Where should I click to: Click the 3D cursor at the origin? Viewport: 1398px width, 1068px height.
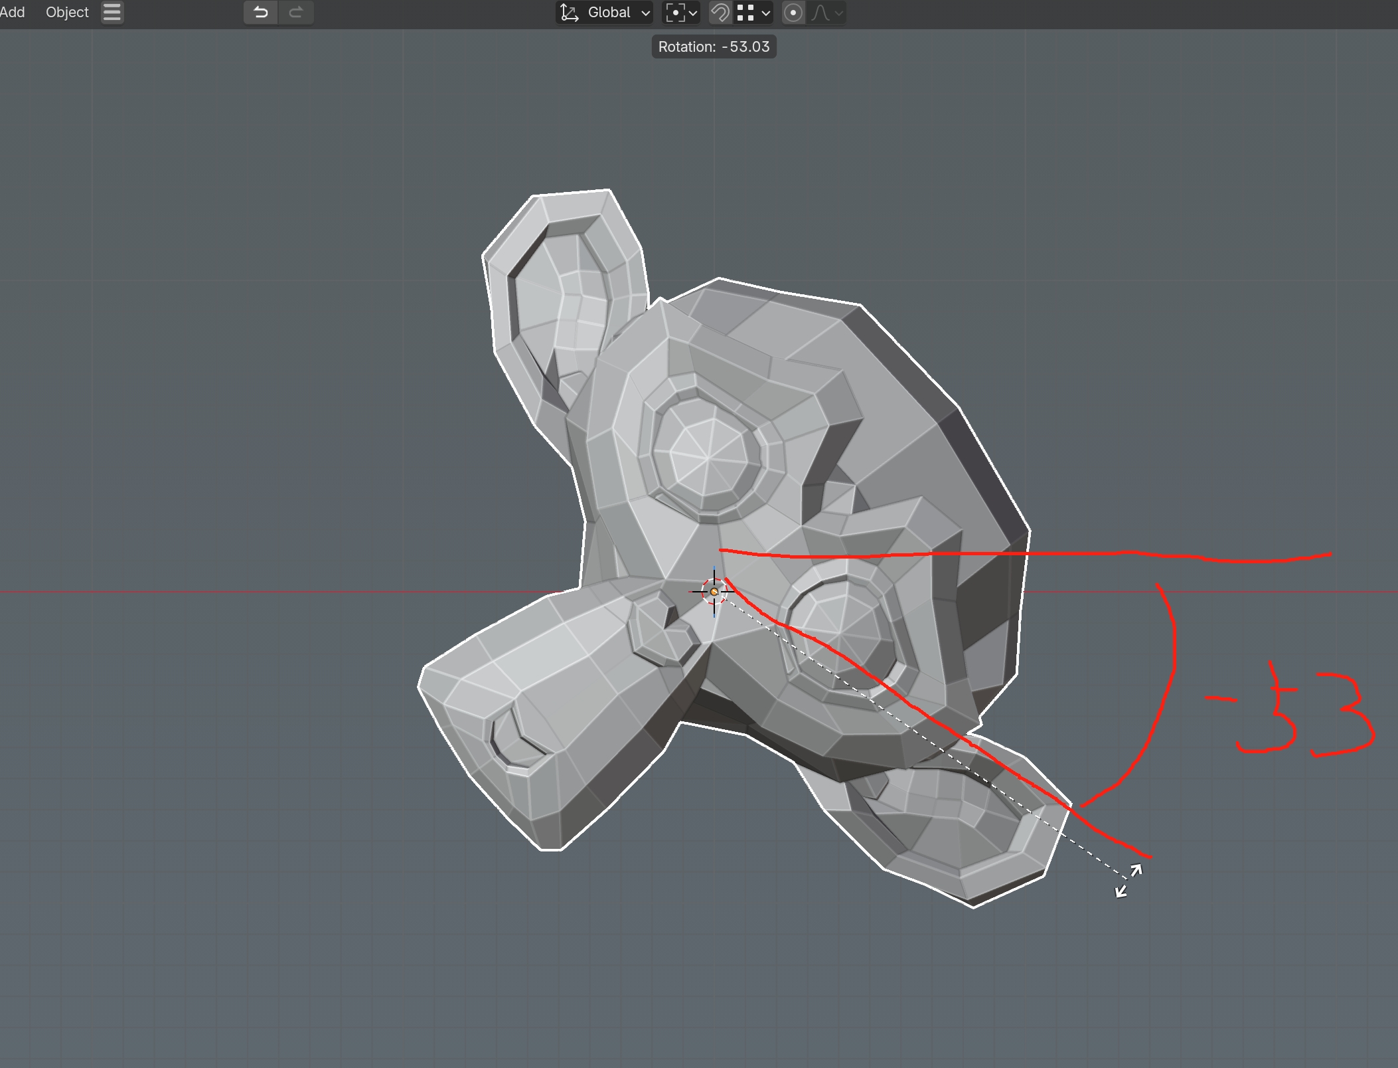click(x=714, y=591)
